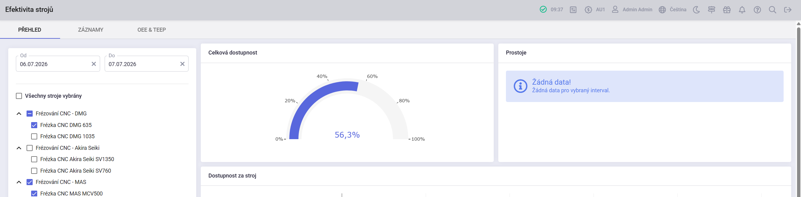Open the Čeština language selector

pos(672,10)
